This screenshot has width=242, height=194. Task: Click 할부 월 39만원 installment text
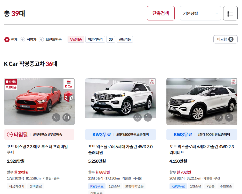tap(18, 172)
